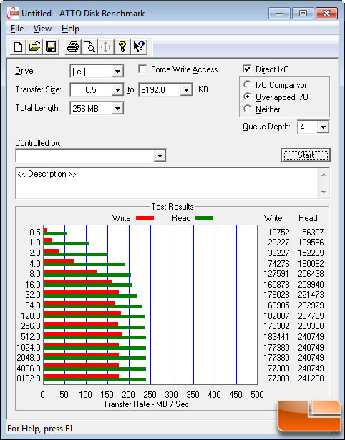Image resolution: width=345 pixels, height=440 pixels.
Task: Open Print Preview toolbar icon
Action: pyautogui.click(x=89, y=47)
